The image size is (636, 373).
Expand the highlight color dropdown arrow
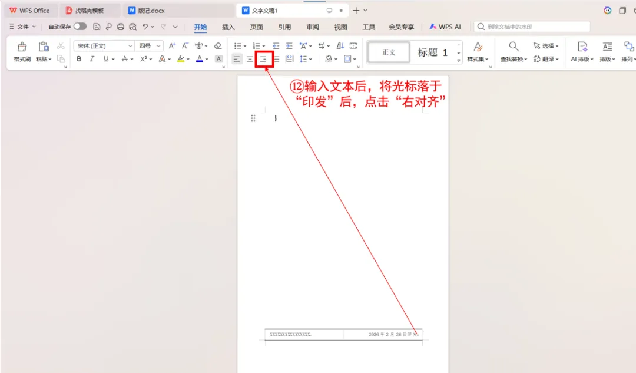[188, 60]
